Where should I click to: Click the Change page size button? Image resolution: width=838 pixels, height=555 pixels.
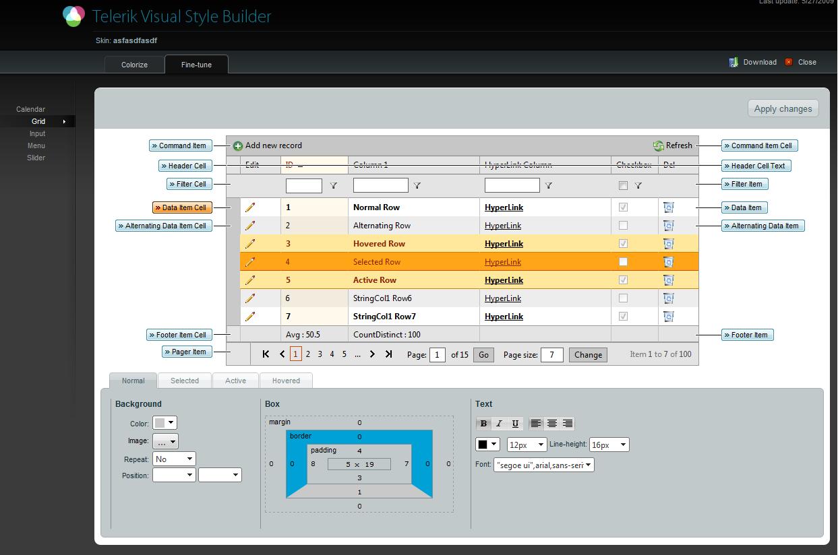coord(588,355)
